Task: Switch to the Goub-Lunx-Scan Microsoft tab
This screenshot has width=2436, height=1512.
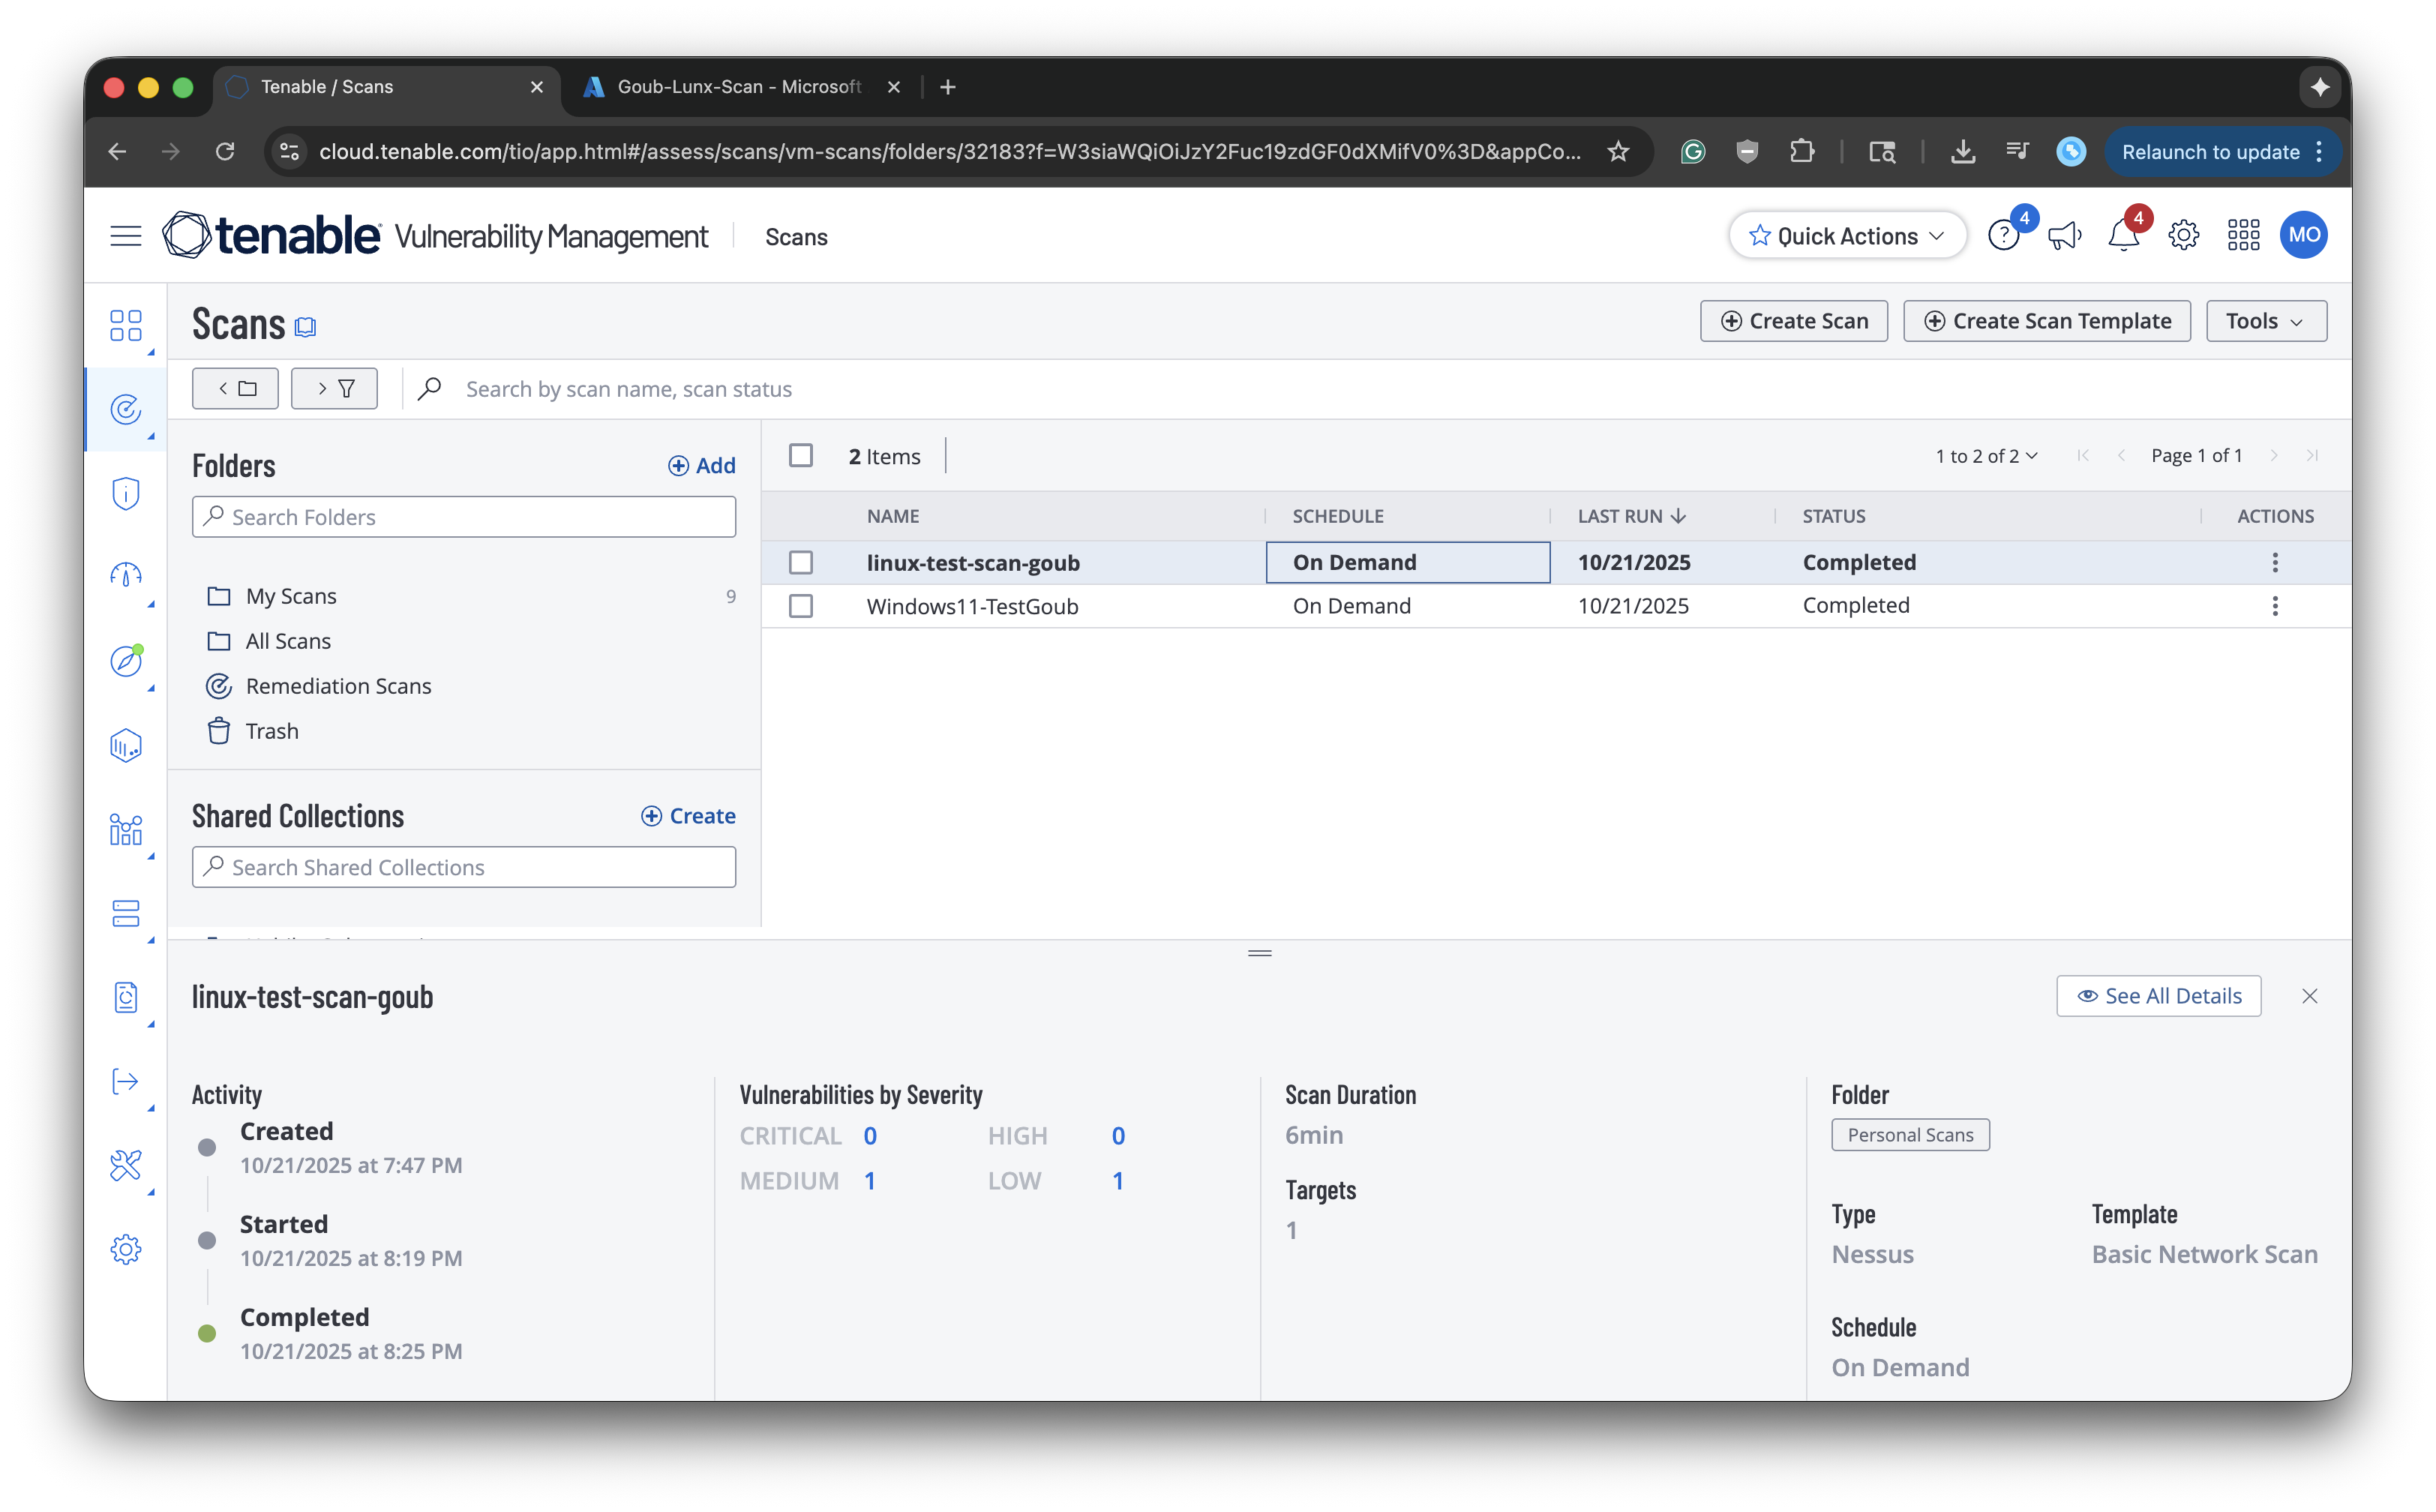Action: point(740,87)
